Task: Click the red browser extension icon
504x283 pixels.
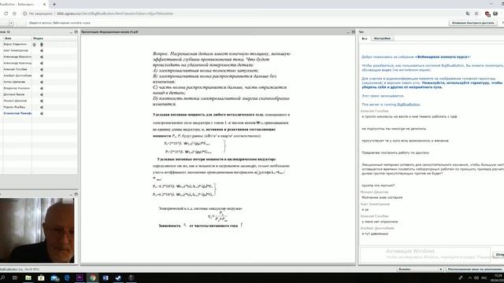Action: [487, 14]
